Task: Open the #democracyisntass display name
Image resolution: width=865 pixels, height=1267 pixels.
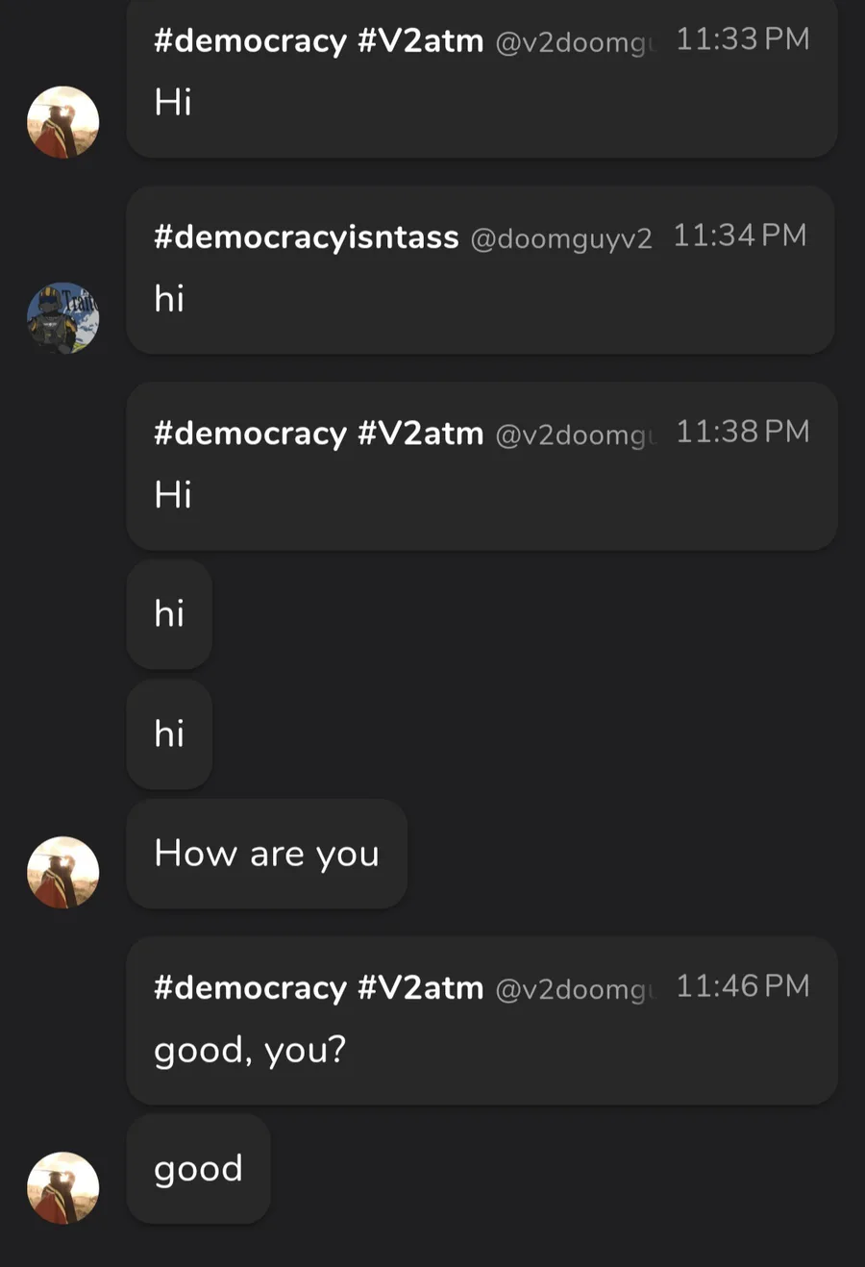Action: [x=306, y=236]
